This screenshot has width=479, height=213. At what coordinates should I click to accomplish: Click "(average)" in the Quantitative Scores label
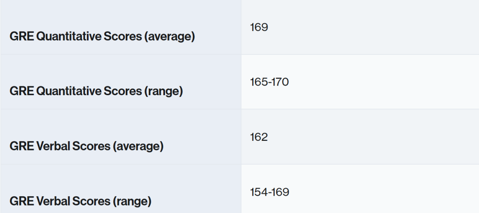(x=169, y=36)
